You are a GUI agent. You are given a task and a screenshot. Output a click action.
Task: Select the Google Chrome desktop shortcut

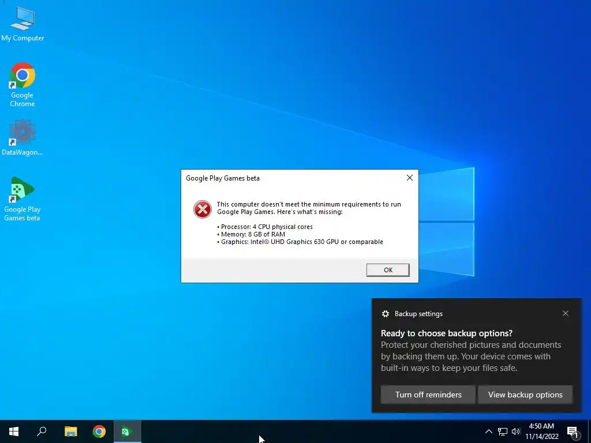(x=23, y=85)
